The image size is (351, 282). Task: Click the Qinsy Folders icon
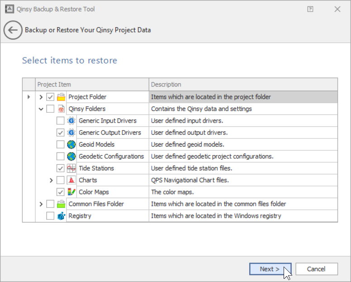click(61, 109)
